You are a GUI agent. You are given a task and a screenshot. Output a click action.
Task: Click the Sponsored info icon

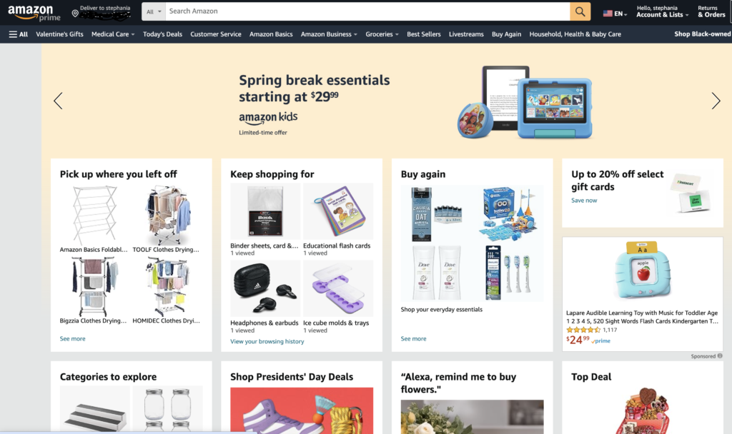coord(720,355)
